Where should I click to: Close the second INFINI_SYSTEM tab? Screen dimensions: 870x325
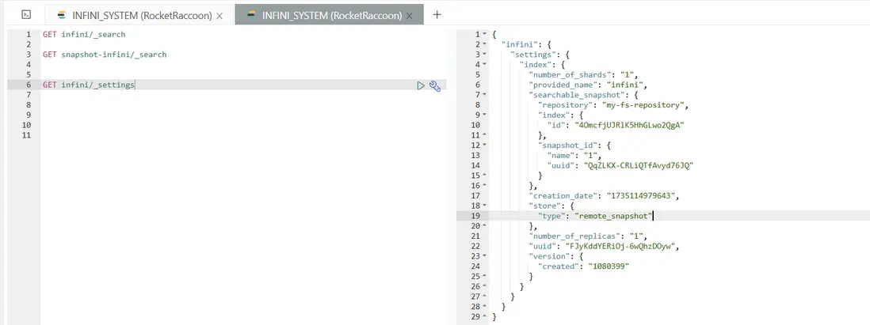tap(410, 16)
